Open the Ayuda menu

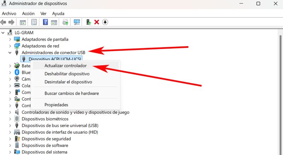(x=58, y=13)
